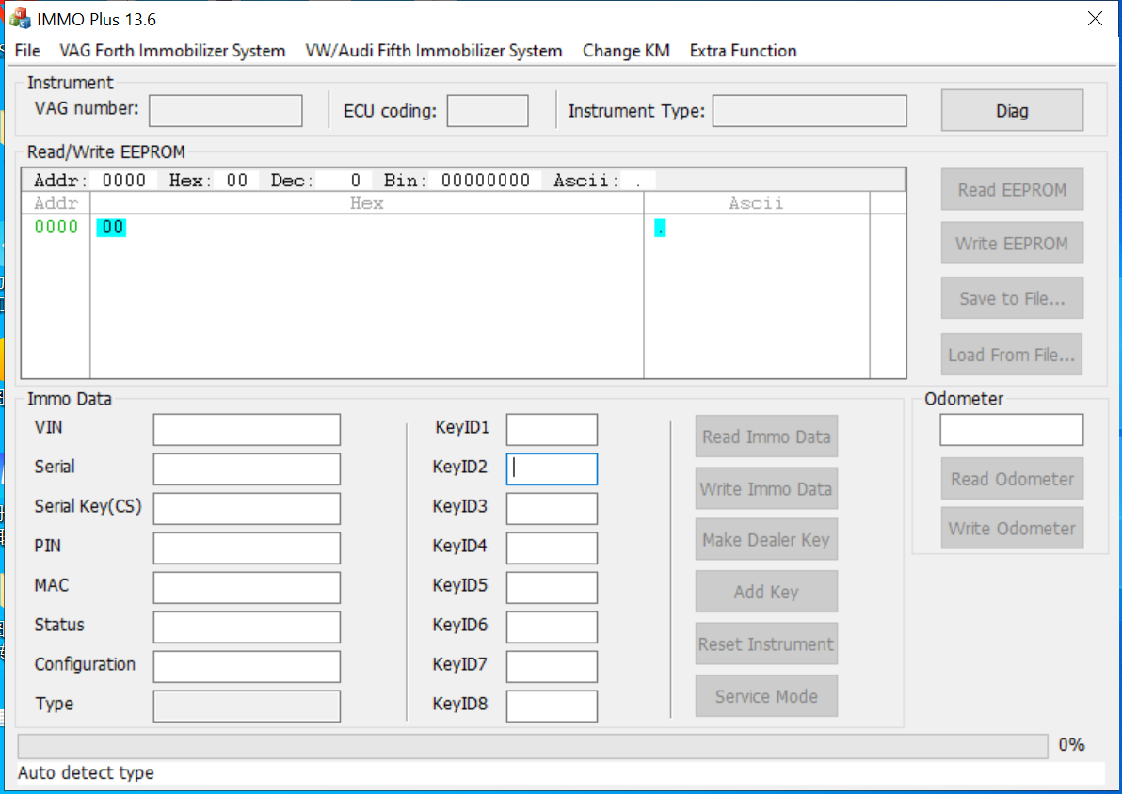Click the Read EEPROM button

click(x=1012, y=189)
